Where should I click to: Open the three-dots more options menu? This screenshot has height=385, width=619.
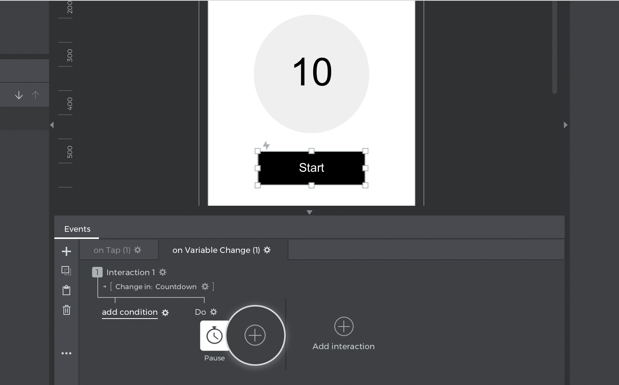66,353
